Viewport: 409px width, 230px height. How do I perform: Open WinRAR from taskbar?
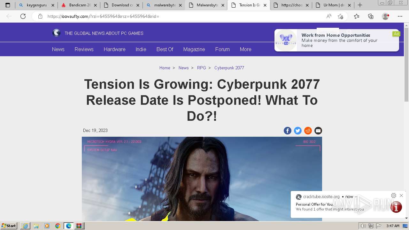coord(79,226)
